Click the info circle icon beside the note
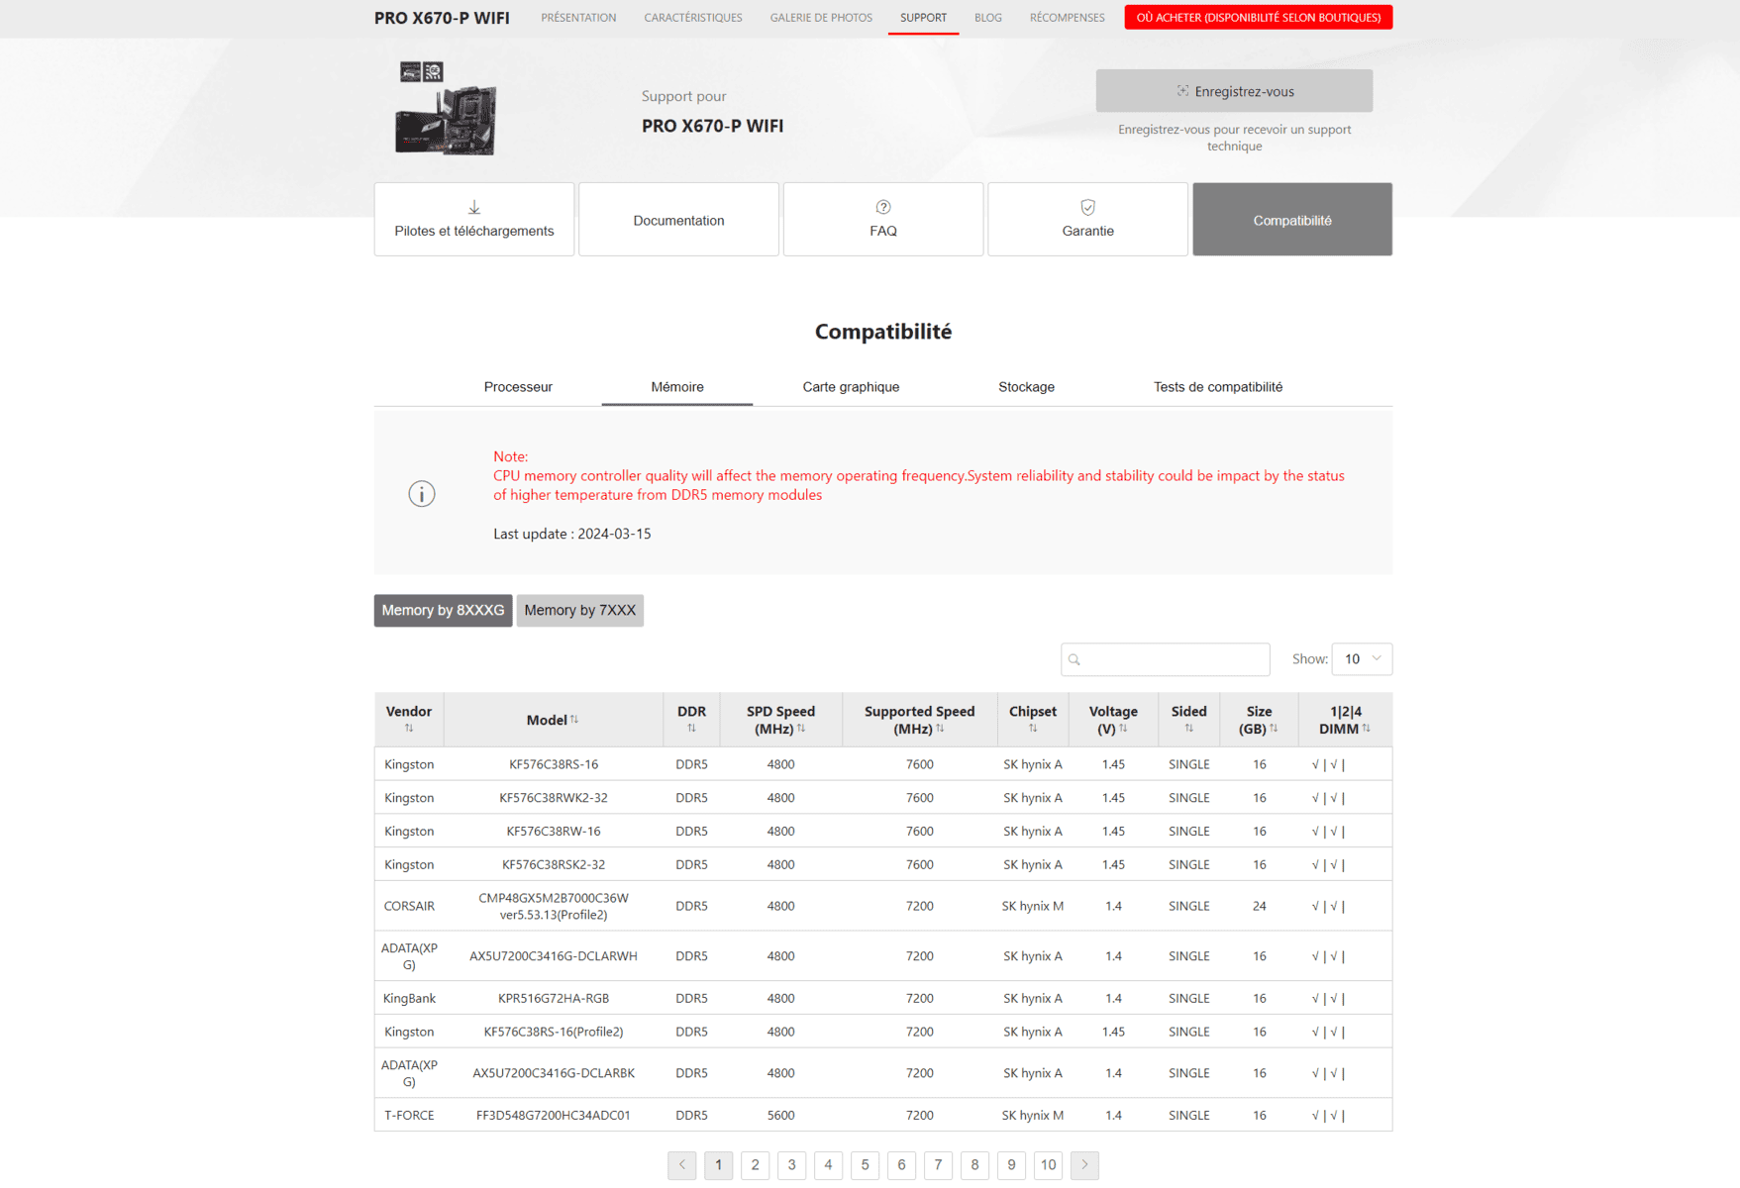Screen dimensions: 1740x1188 pyautogui.click(x=422, y=493)
